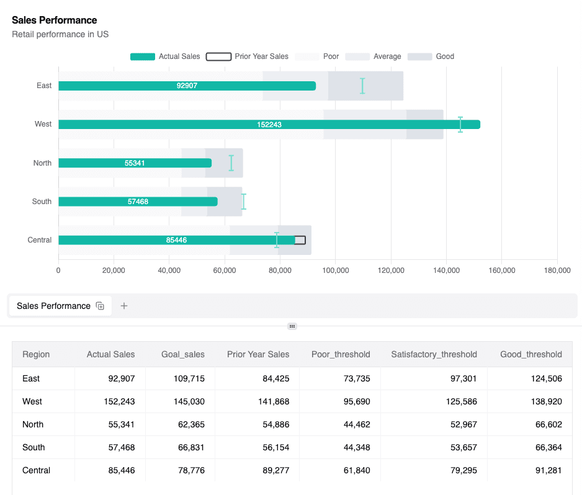Viewport: 582px width, 495px height.
Task: Click the panel resize handle above the table
Action: (292, 326)
